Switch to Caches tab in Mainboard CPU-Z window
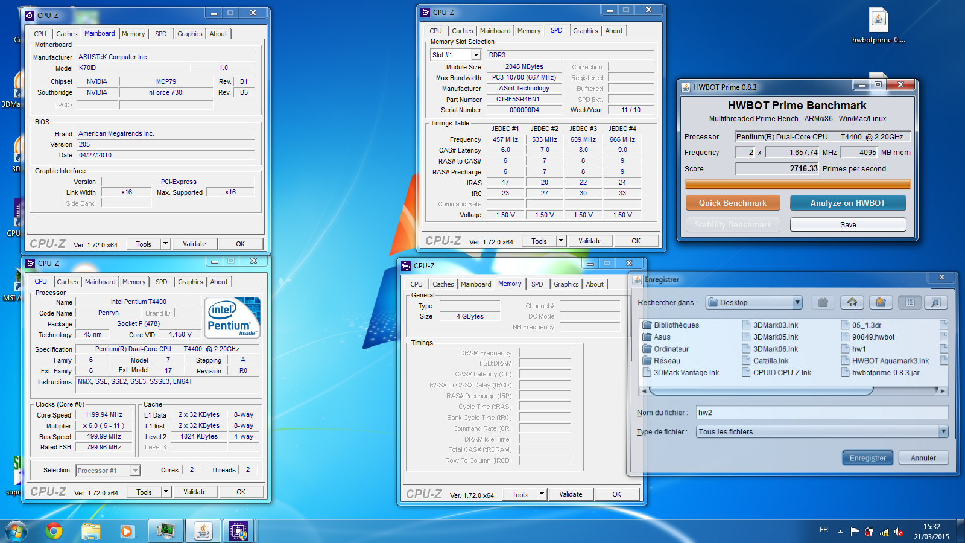965x543 pixels. point(67,34)
